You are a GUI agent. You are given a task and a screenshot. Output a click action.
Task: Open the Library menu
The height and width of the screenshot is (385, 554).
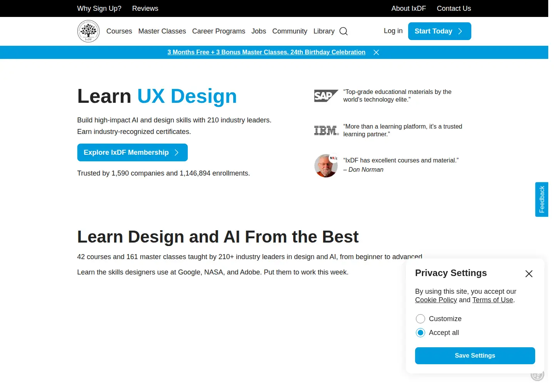(x=324, y=31)
